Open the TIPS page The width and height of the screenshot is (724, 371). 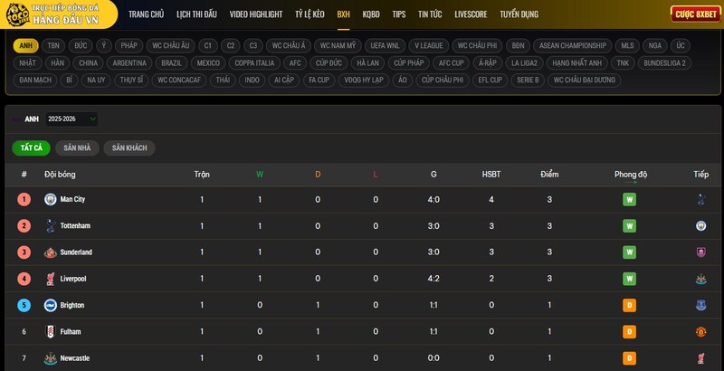tap(399, 14)
